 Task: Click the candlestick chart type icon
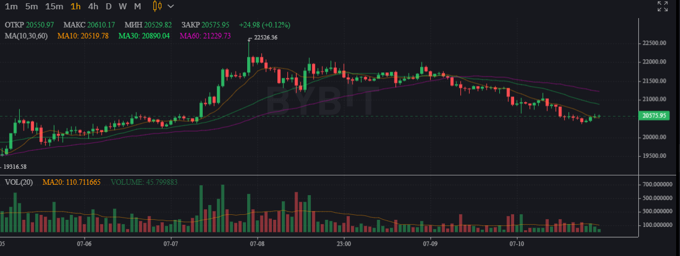[158, 7]
